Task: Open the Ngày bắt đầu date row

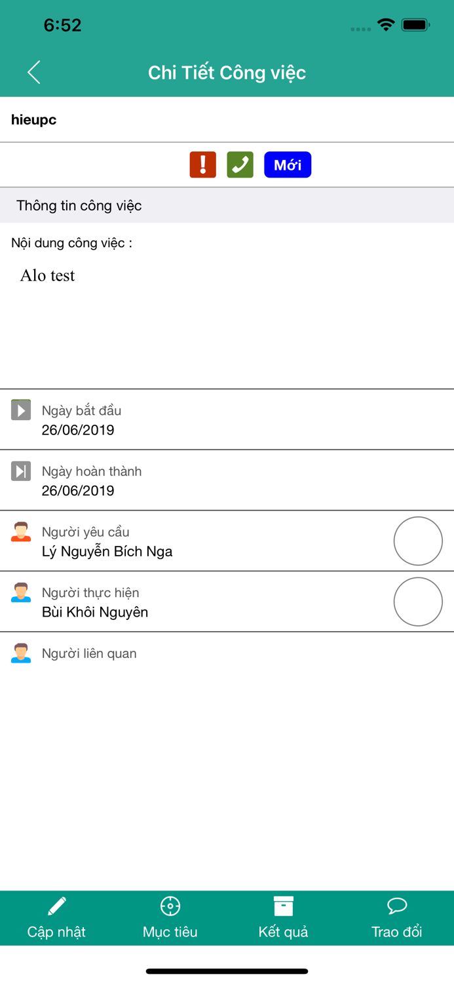Action: pyautogui.click(x=227, y=419)
